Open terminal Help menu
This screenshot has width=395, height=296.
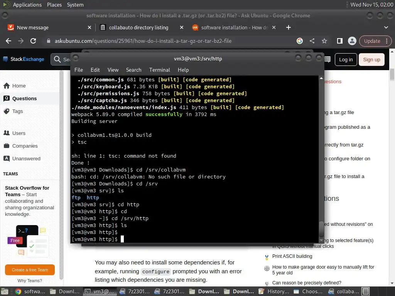click(183, 70)
